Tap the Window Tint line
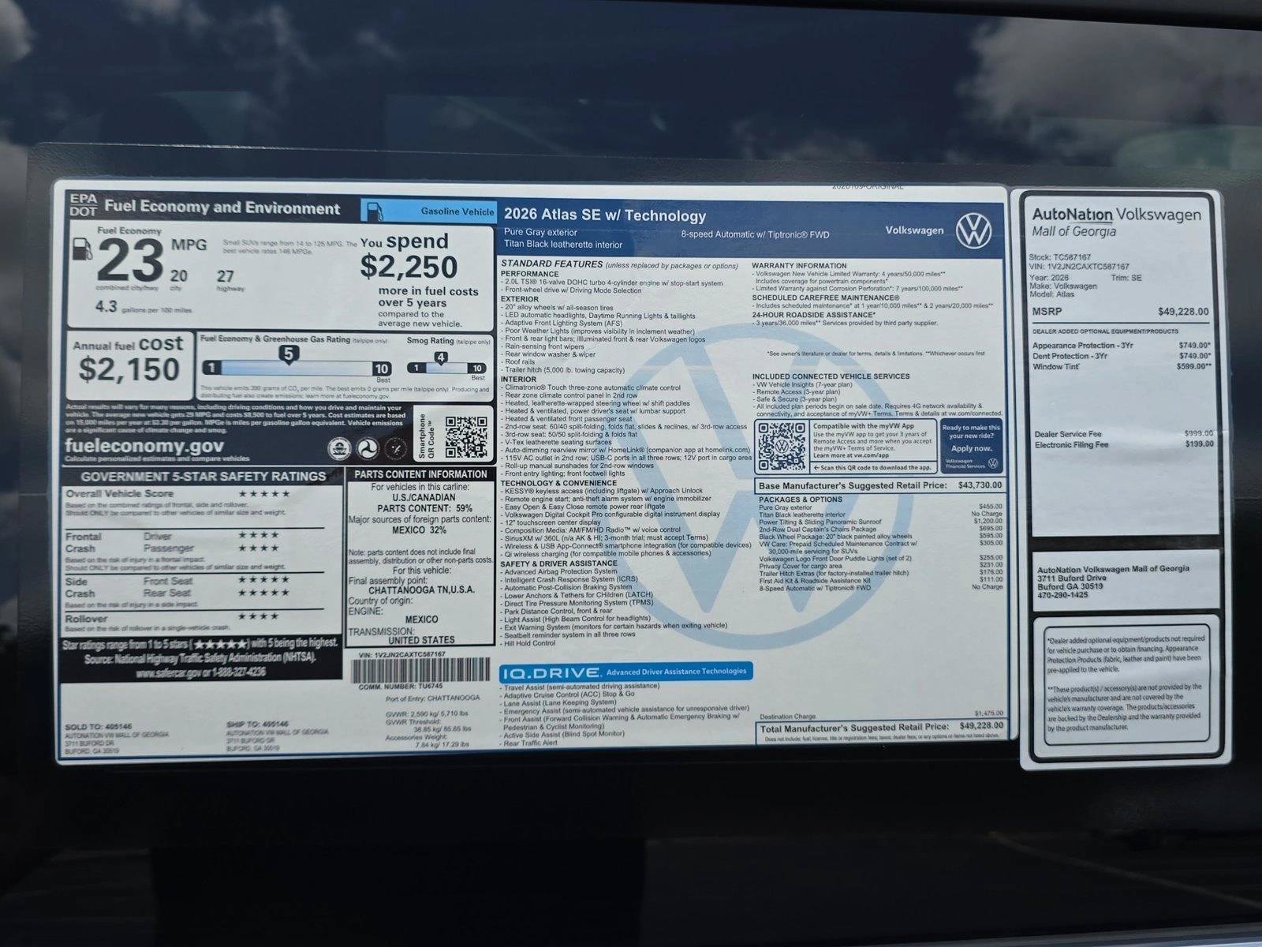The image size is (1262, 947). pos(1121,366)
